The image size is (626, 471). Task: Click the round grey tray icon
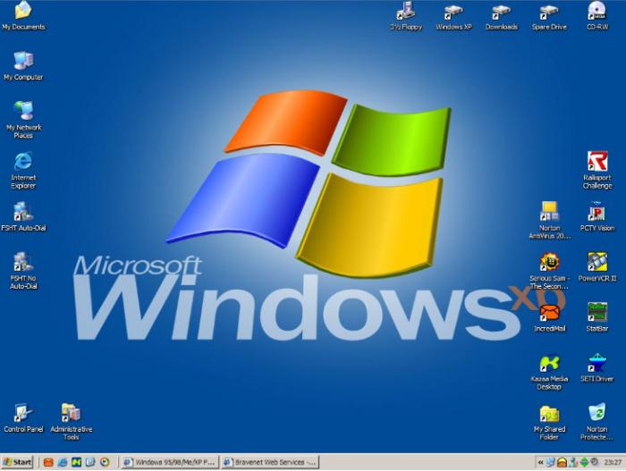coord(594,462)
